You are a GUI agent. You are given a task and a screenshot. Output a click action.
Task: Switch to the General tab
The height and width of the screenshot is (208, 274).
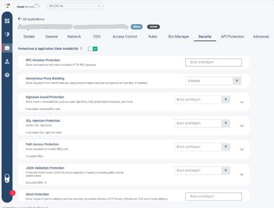52,36
